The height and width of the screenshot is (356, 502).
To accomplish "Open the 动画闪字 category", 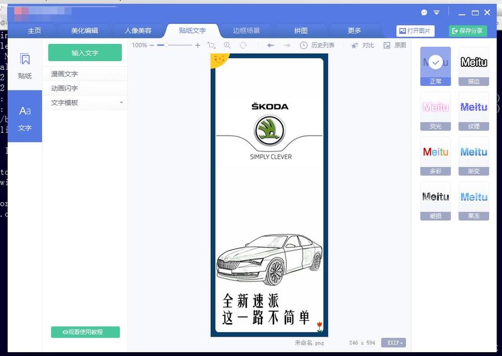I will (85, 88).
